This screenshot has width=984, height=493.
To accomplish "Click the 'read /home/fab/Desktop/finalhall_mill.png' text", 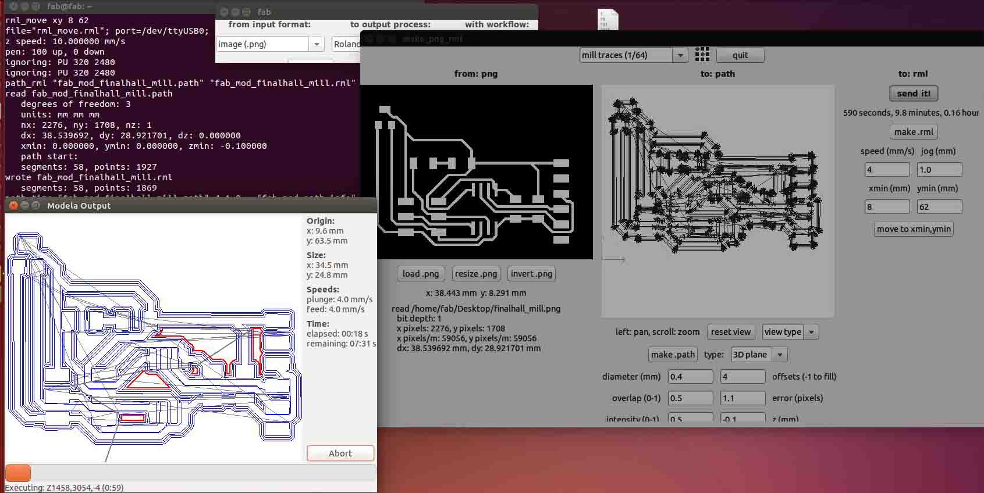I will pyautogui.click(x=476, y=309).
